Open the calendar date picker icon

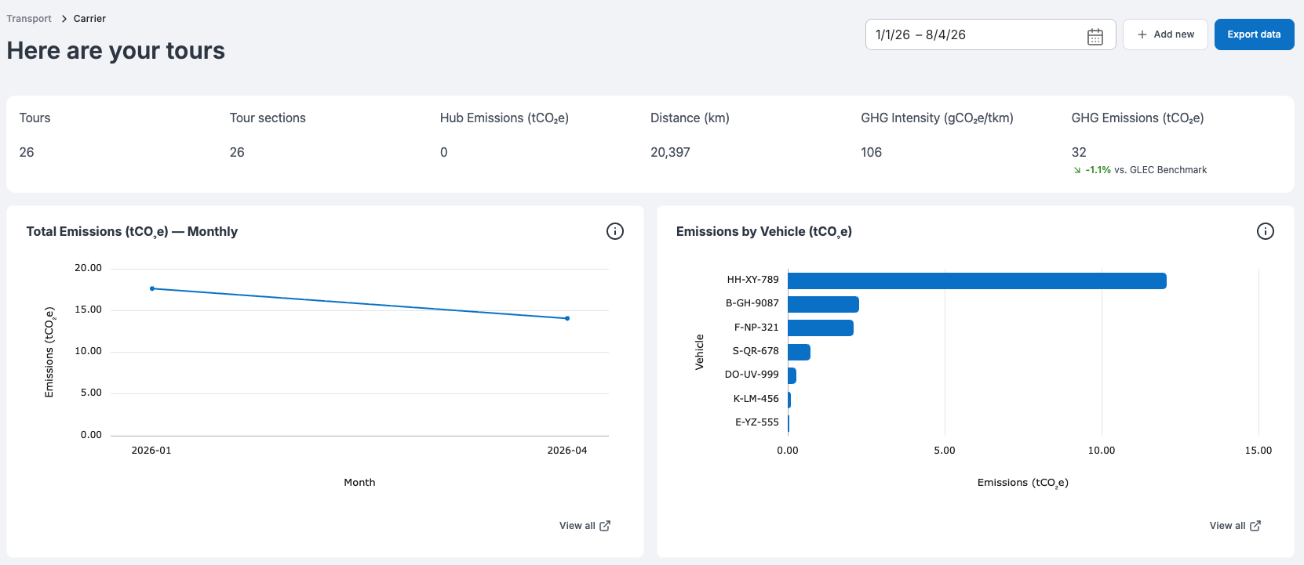[1095, 36]
